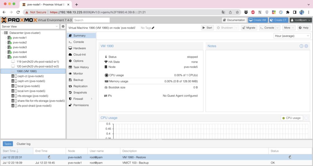Open the Console side menu item
313x166 pixels.
coord(81,42)
